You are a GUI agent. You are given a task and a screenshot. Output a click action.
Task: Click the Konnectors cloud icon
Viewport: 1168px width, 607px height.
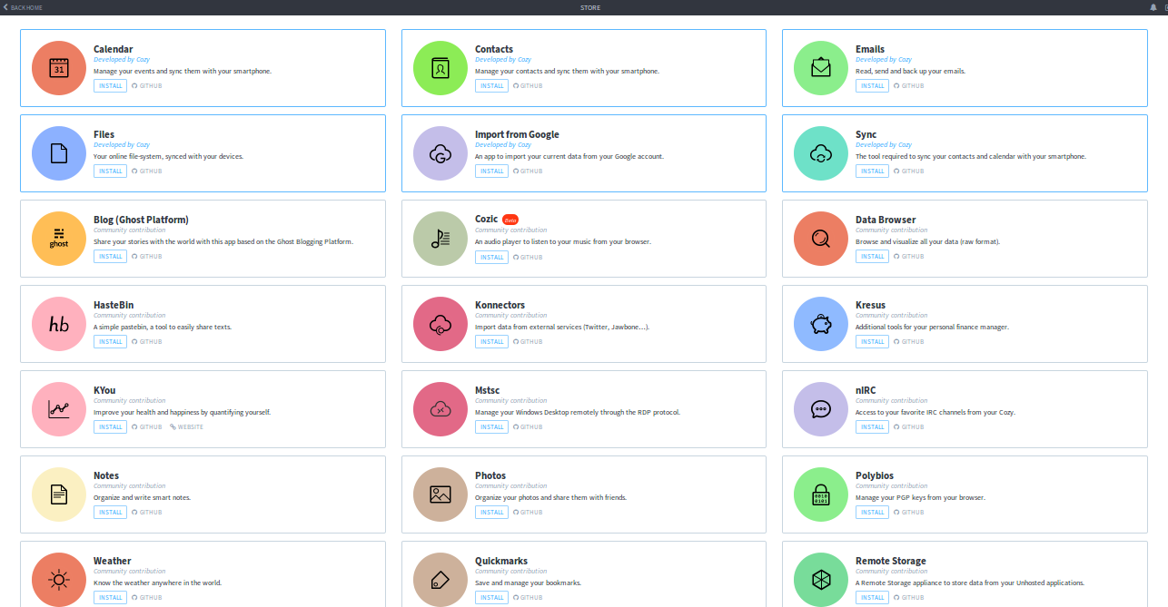pos(440,324)
